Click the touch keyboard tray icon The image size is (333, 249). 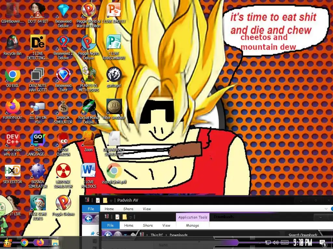point(285,243)
